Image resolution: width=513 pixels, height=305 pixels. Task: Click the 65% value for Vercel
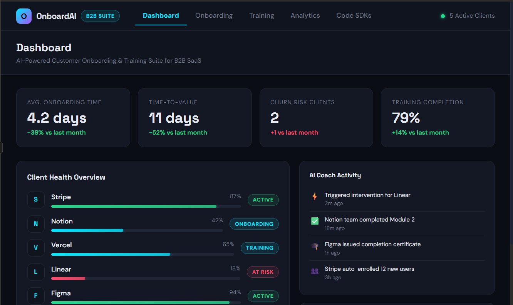(x=228, y=244)
